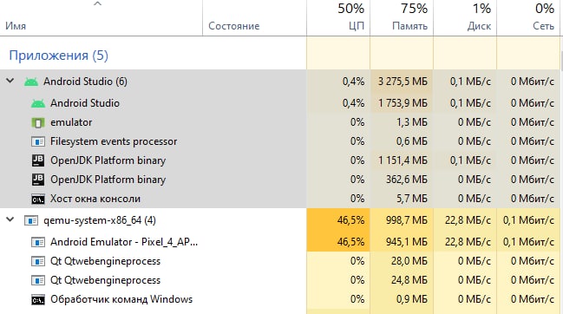Sort by the ЦП column header
The height and width of the screenshot is (314, 563).
(338, 17)
